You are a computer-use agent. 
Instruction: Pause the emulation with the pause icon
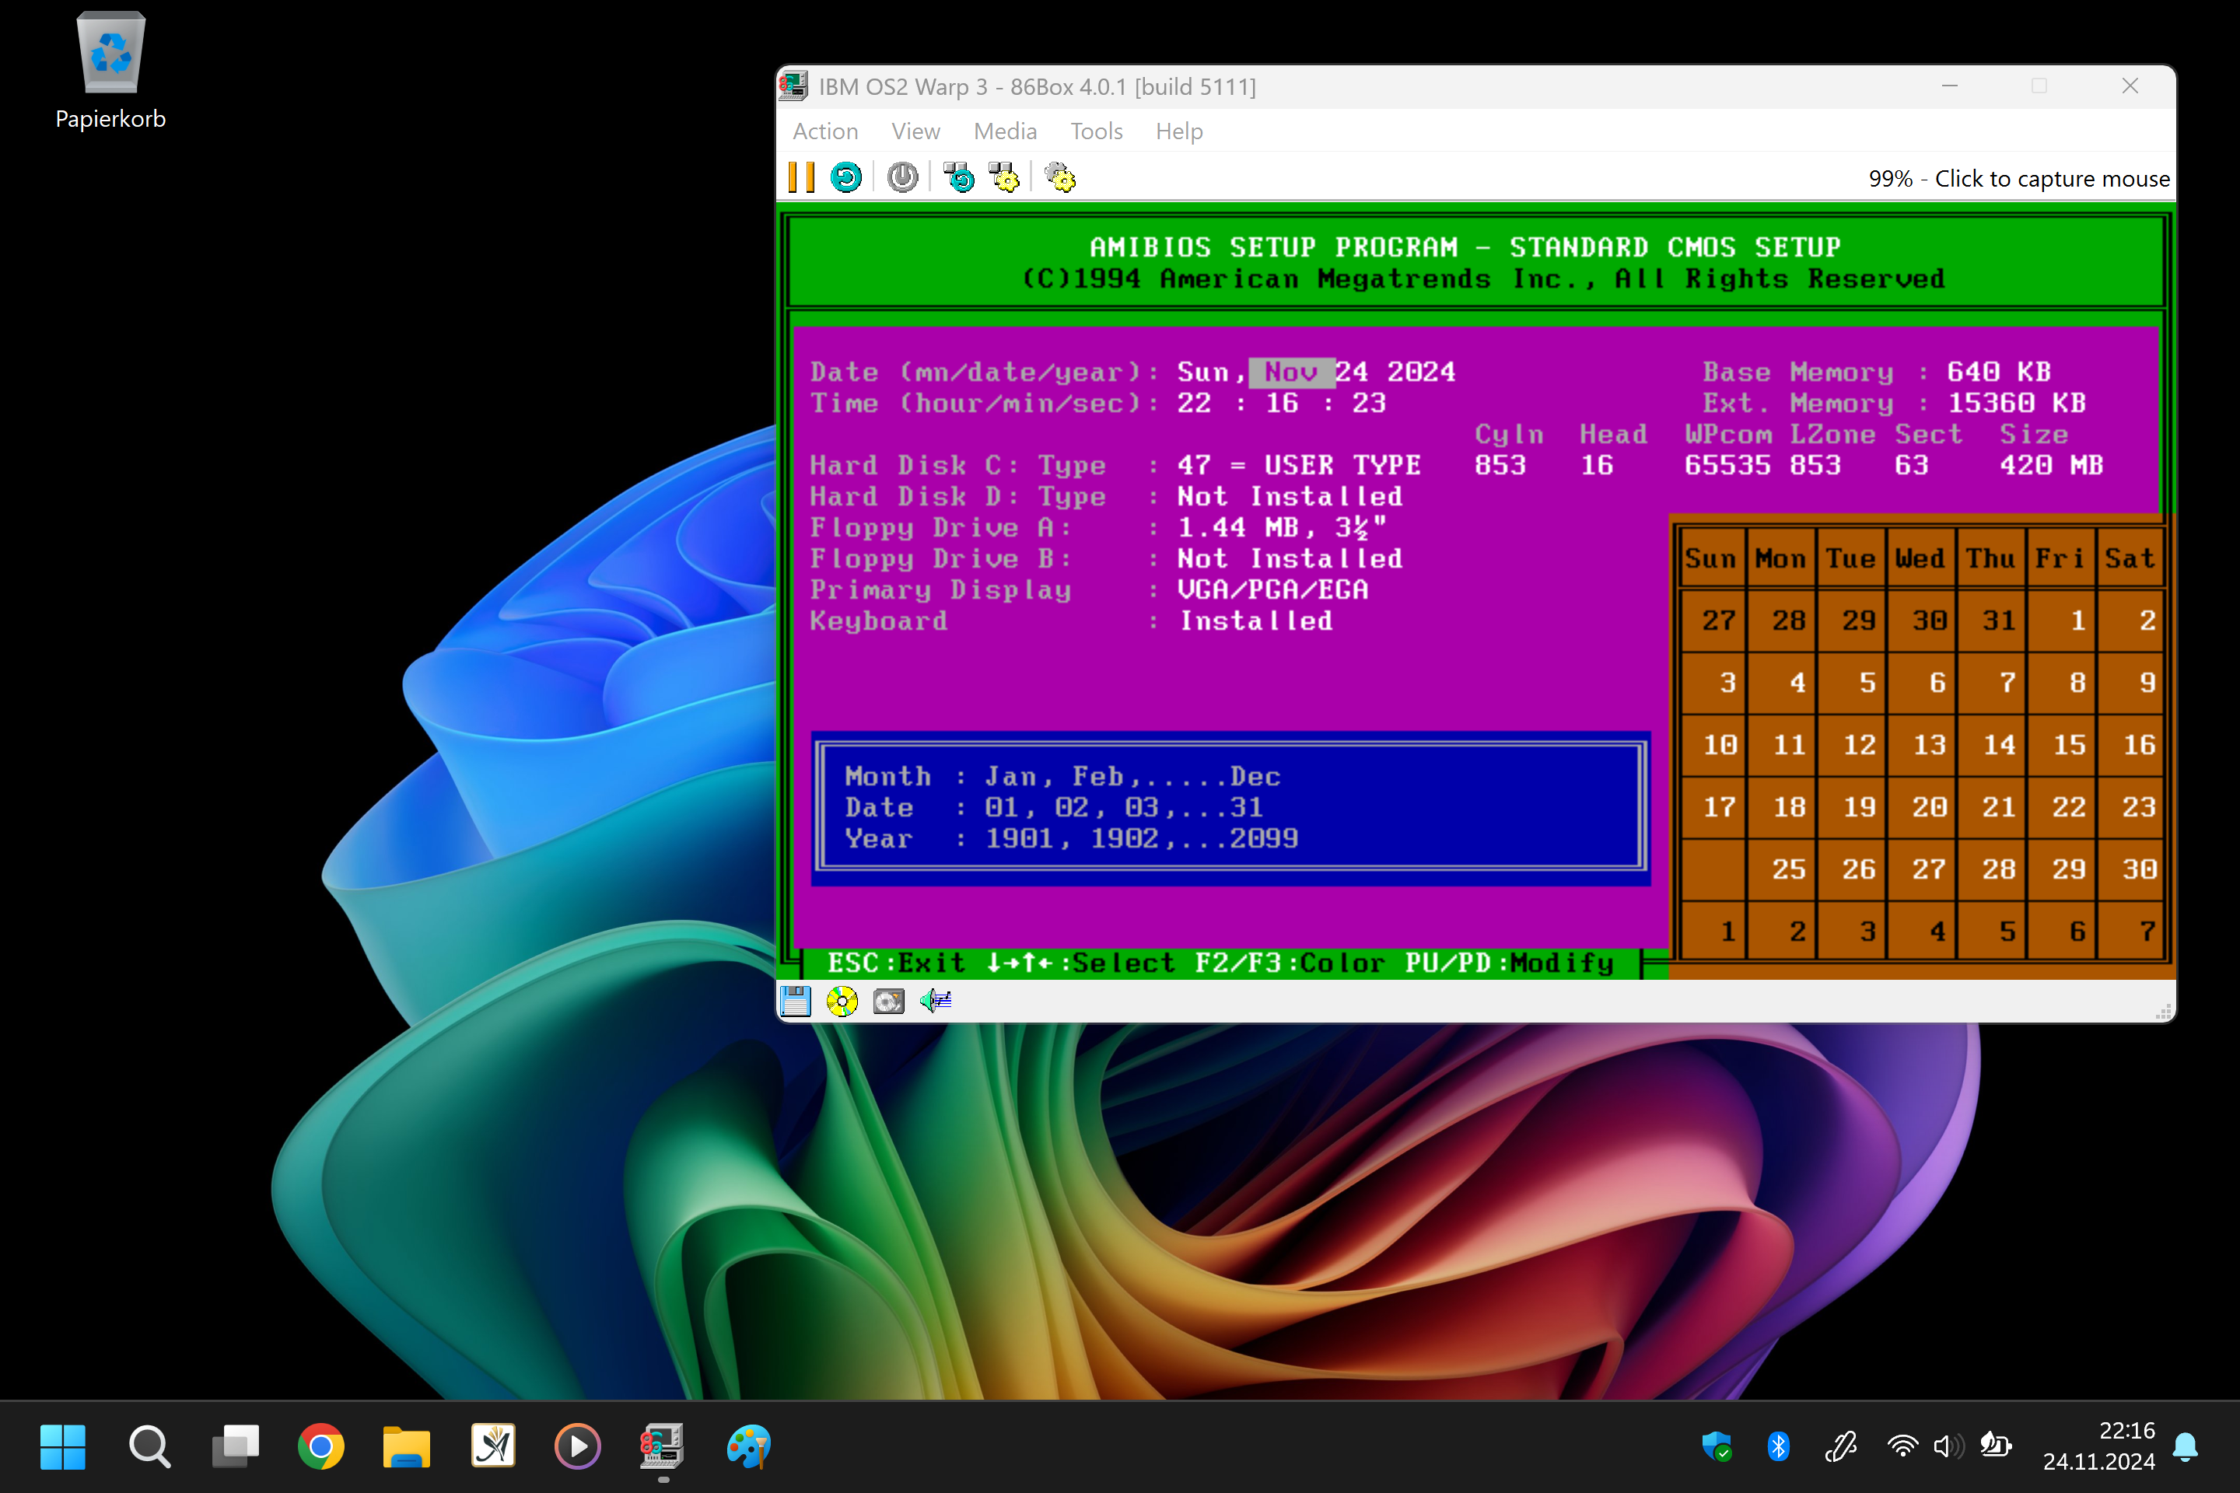coord(801,178)
